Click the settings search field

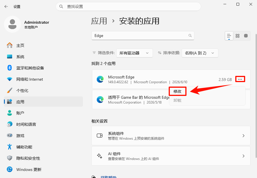128,6
